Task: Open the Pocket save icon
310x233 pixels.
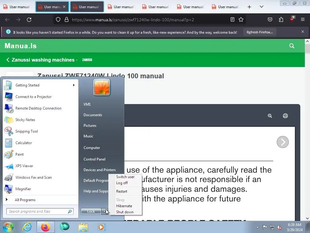Action: (270, 20)
